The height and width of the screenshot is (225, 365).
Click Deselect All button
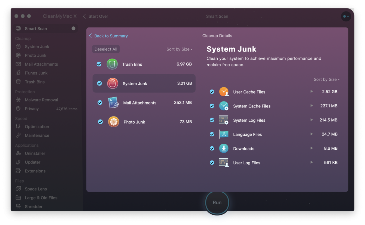point(106,49)
